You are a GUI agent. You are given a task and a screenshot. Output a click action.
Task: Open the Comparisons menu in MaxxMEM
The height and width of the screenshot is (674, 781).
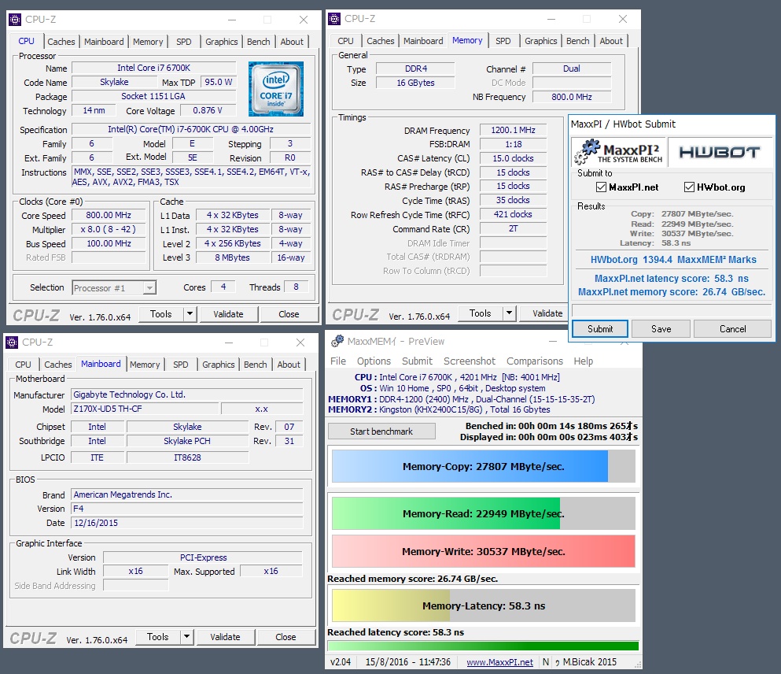(x=535, y=361)
